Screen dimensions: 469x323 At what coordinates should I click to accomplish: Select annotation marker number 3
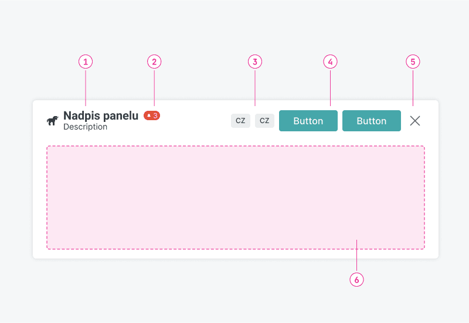[254, 62]
